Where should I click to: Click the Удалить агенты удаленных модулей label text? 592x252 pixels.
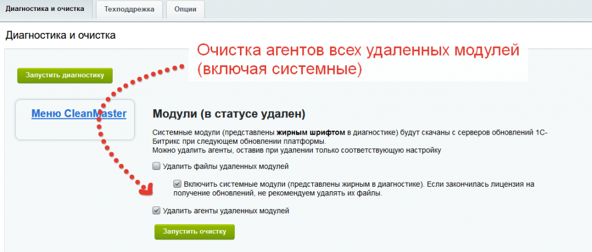pos(225,211)
